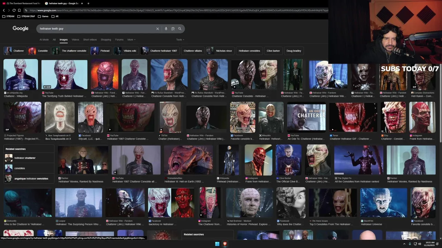Select the Images results tab
Image resolution: width=442 pixels, height=248 pixels.
(64, 40)
